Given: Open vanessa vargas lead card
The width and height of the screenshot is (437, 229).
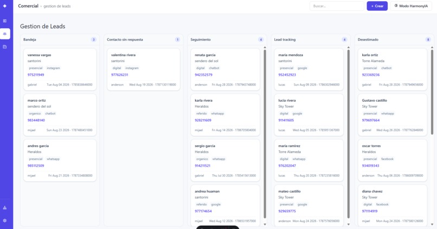Looking at the screenshot, I should pyautogui.click(x=60, y=69).
